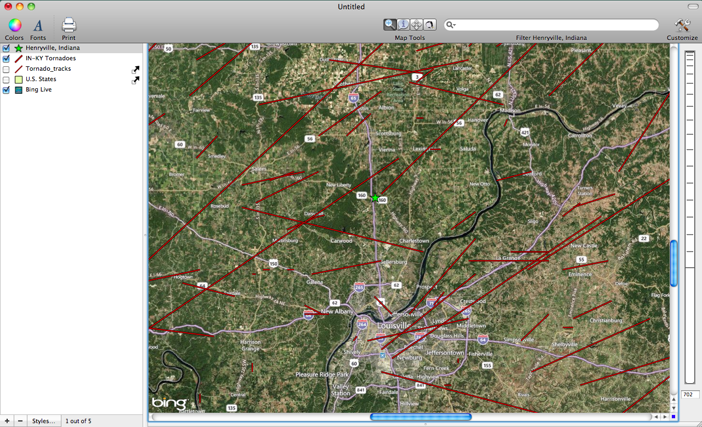This screenshot has height=427, width=702.
Task: Open the Colors panel
Action: coord(15,29)
